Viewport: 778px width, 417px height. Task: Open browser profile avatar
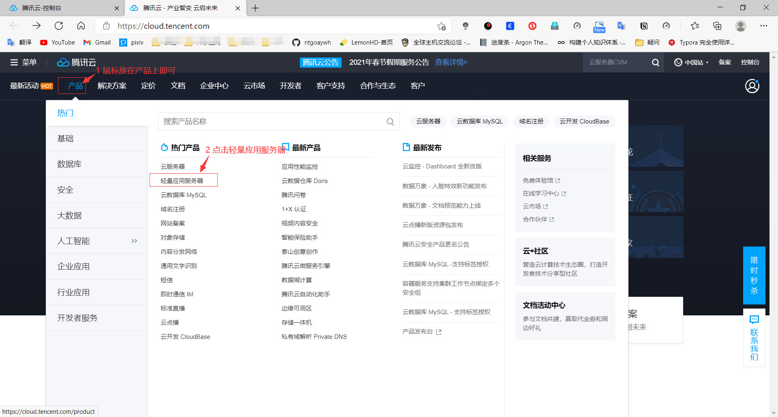click(x=741, y=26)
